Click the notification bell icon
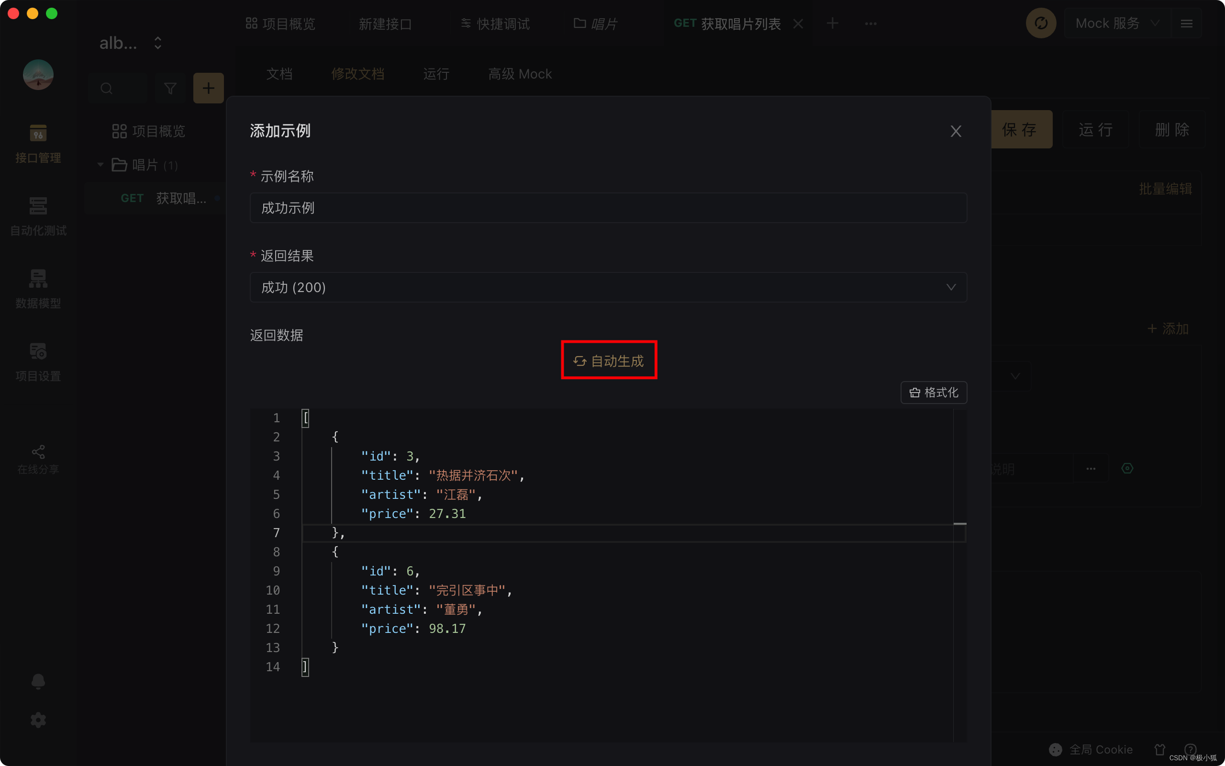1225x766 pixels. pos(38,681)
